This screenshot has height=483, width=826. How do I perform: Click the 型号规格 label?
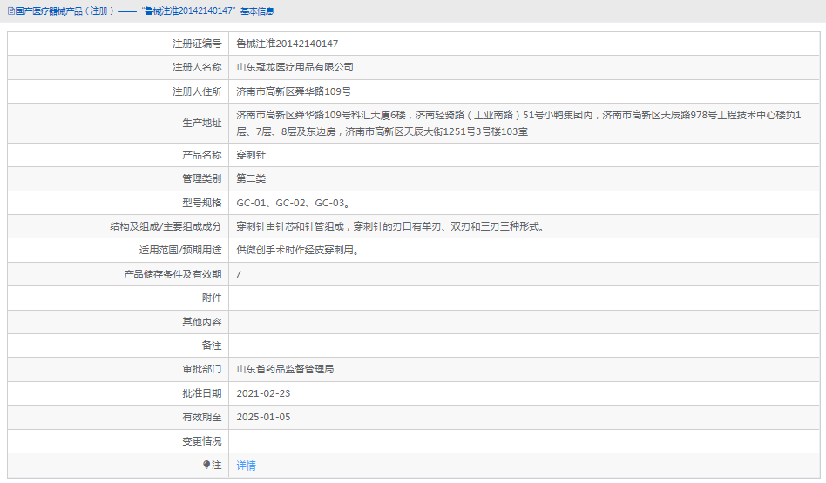tap(202, 203)
